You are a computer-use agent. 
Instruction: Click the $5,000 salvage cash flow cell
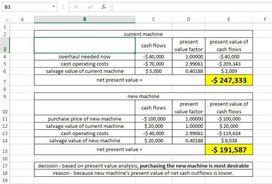(153, 71)
